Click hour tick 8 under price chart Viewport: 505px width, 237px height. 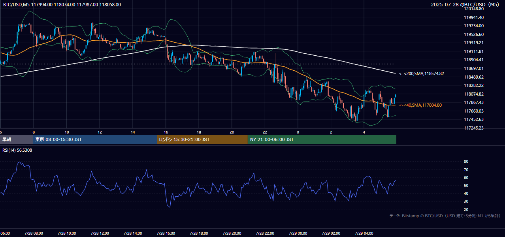(x=34, y=132)
